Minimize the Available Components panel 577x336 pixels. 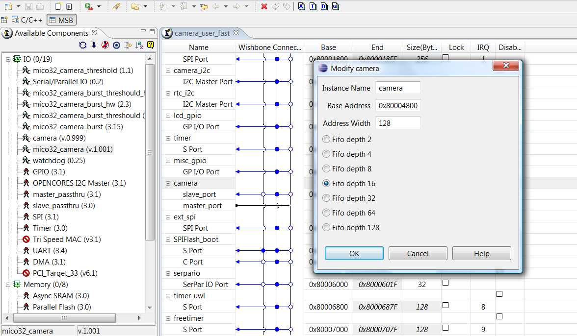(143, 31)
